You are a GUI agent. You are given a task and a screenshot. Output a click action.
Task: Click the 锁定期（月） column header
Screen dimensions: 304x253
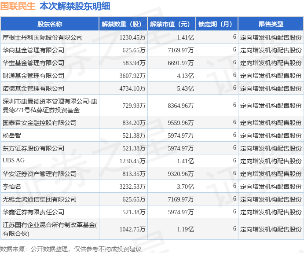pyautogui.click(x=217, y=24)
